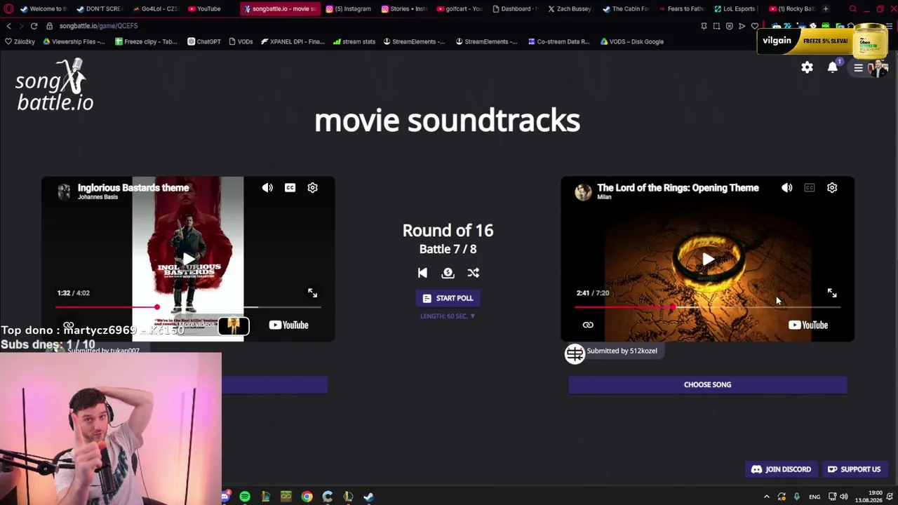Open the Johannes Basis channel avatar

pyautogui.click(x=64, y=191)
